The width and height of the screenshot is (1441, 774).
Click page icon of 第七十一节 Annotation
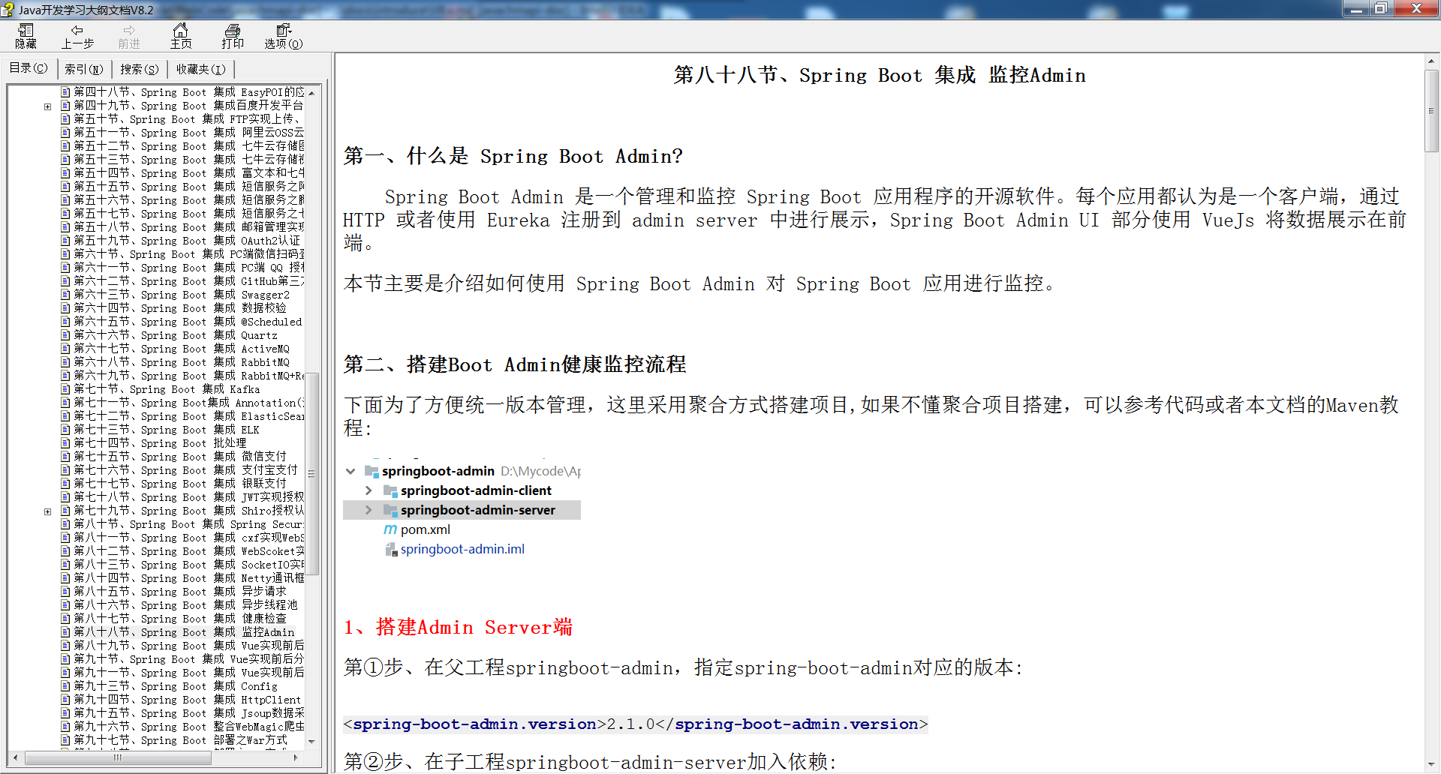click(65, 403)
